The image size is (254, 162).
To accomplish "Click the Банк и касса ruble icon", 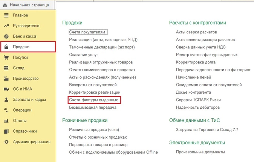I will click(x=6, y=36).
